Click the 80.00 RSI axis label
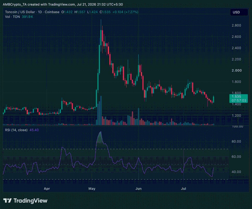This screenshot has height=209, width=252. [x=236, y=142]
